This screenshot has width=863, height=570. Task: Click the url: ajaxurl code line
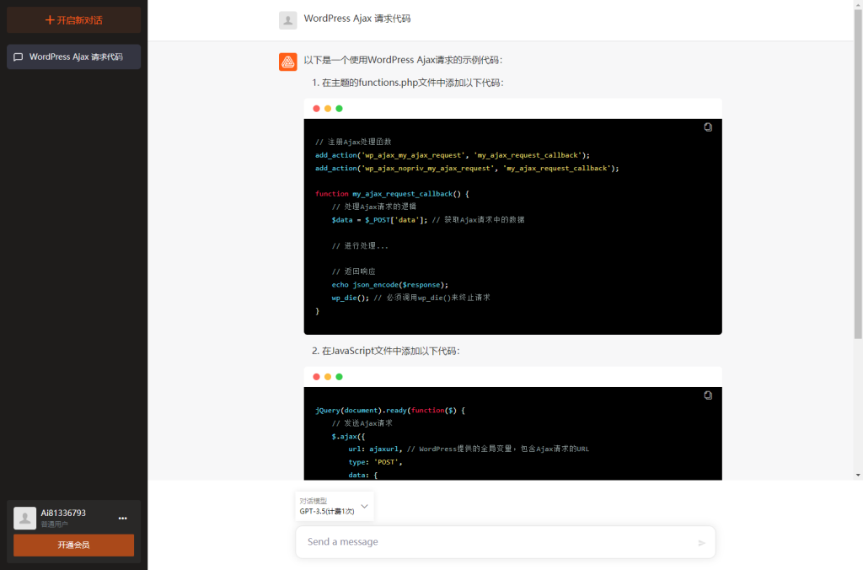click(469, 449)
